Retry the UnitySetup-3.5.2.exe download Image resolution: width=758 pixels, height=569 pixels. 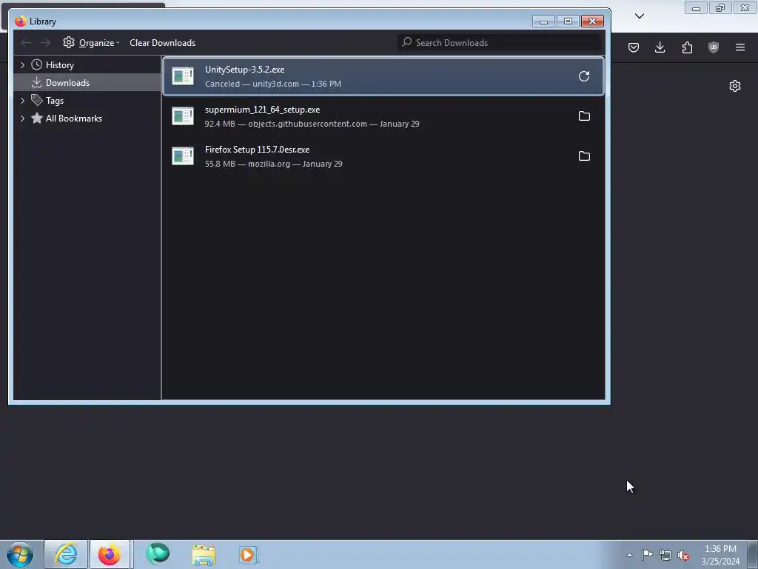[584, 76]
